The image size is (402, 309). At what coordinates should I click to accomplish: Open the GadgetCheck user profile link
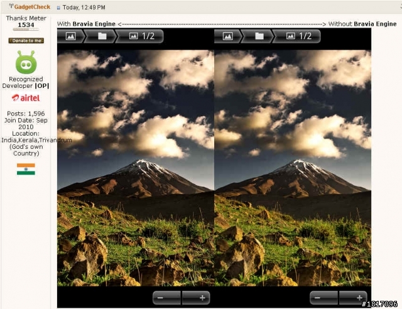click(32, 7)
